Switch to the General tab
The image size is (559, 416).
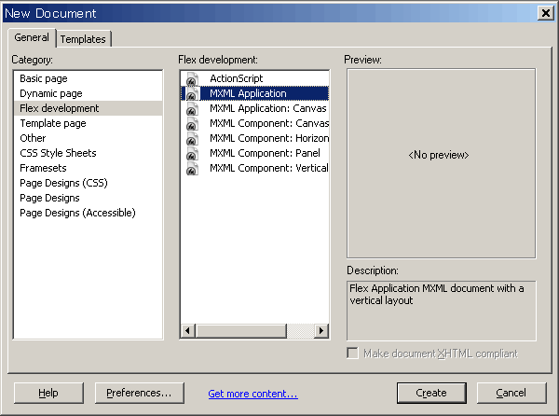click(32, 37)
